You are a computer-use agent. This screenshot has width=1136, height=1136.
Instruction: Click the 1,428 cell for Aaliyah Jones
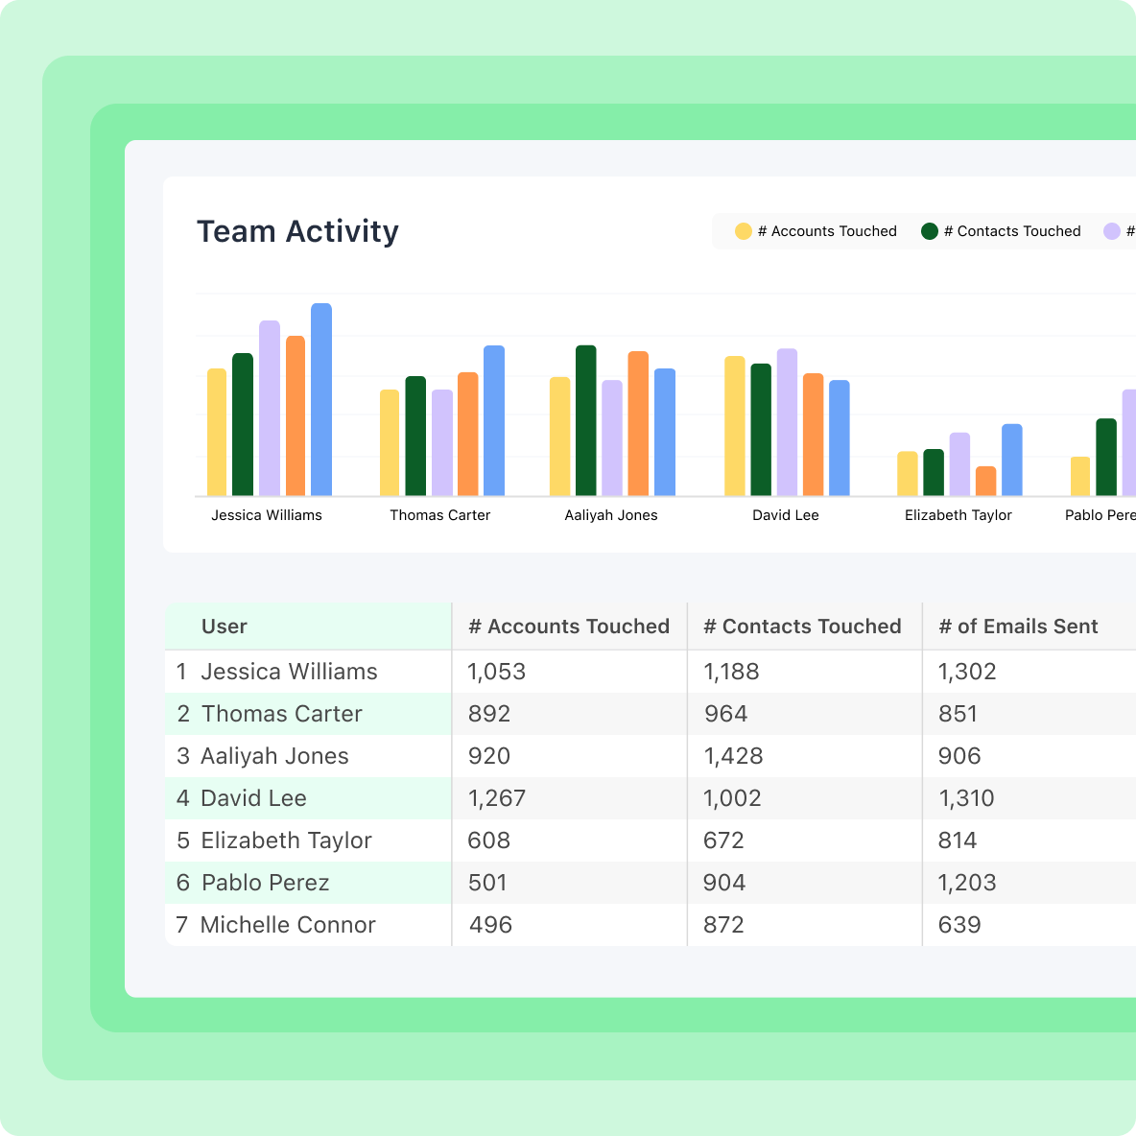click(x=733, y=755)
